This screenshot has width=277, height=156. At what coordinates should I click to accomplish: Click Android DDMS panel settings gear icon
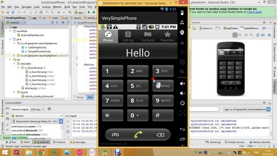(x=264, y=103)
